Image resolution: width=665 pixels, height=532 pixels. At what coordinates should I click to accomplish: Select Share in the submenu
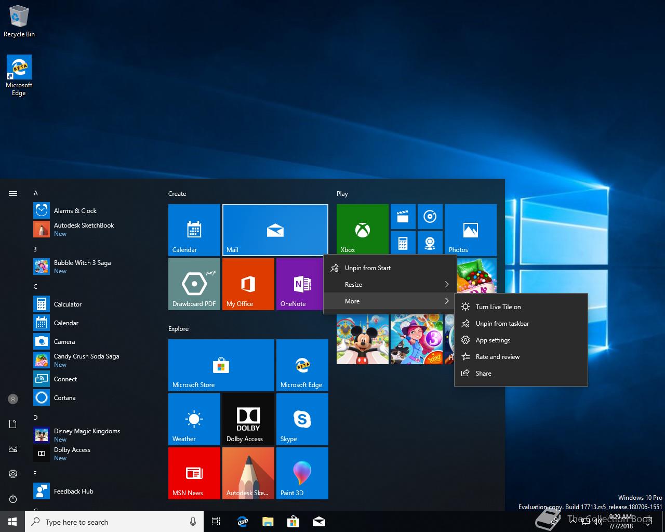point(521,374)
